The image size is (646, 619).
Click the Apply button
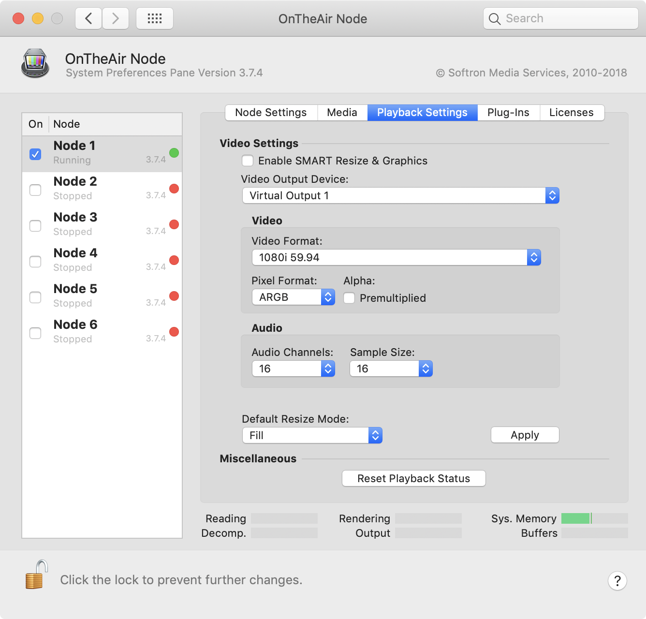tap(525, 435)
